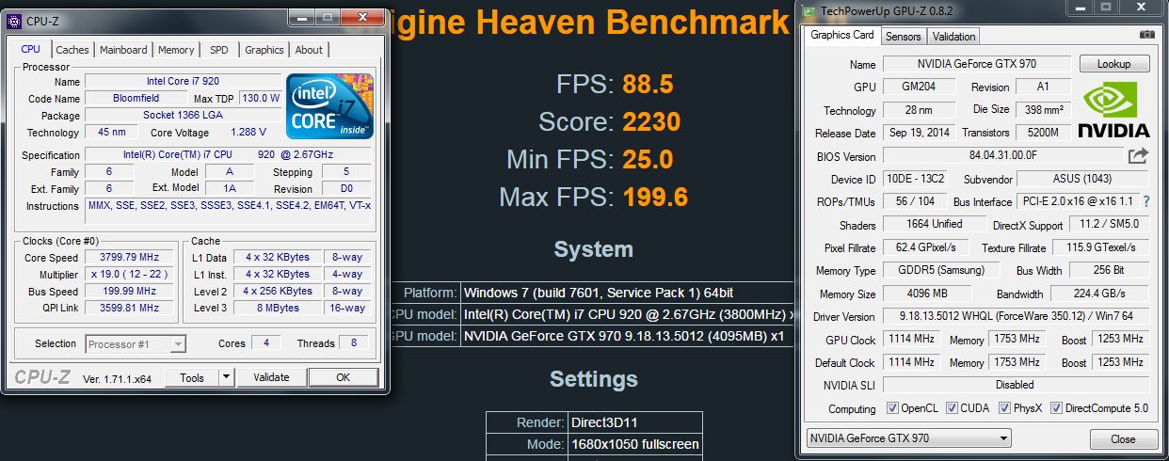Toggle the OpenCL checkbox
This screenshot has height=461, width=1169.
point(893,408)
